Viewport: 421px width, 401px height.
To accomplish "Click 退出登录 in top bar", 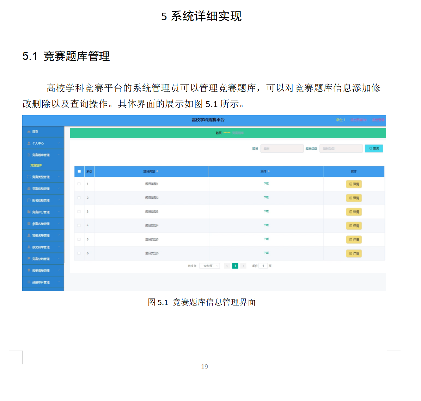I will pos(378,120).
